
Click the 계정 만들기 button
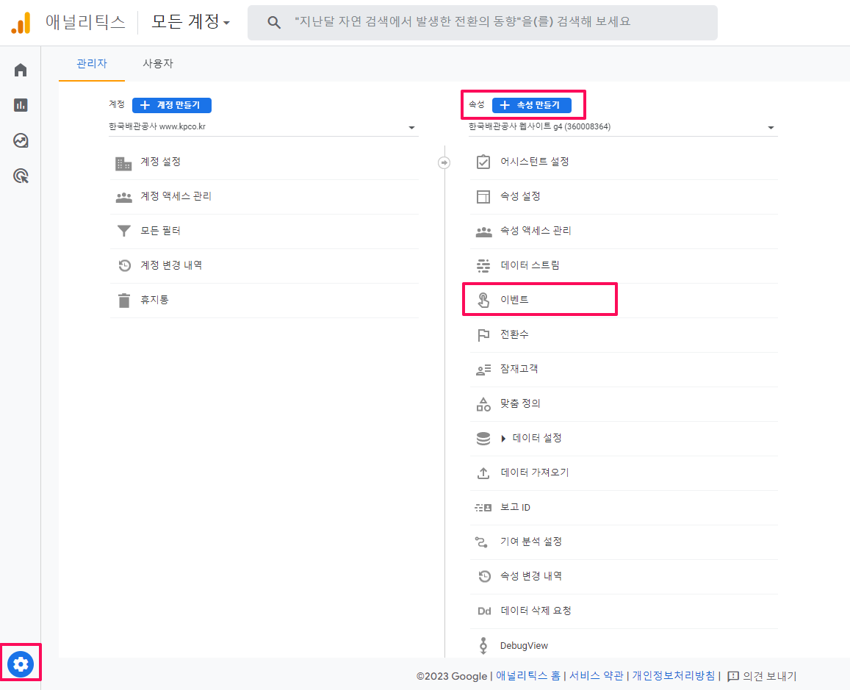172,105
